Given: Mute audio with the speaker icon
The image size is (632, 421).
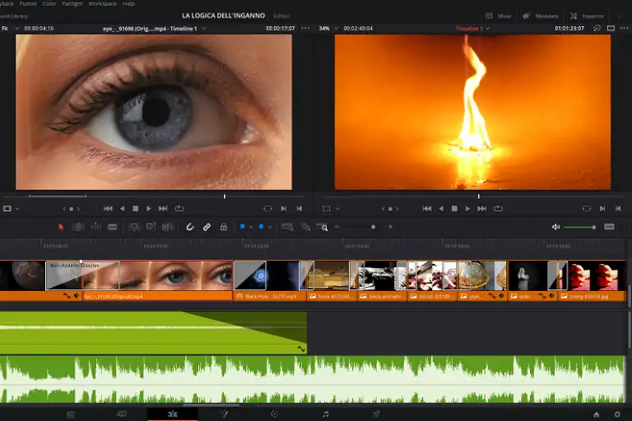Looking at the screenshot, I should click(x=555, y=227).
